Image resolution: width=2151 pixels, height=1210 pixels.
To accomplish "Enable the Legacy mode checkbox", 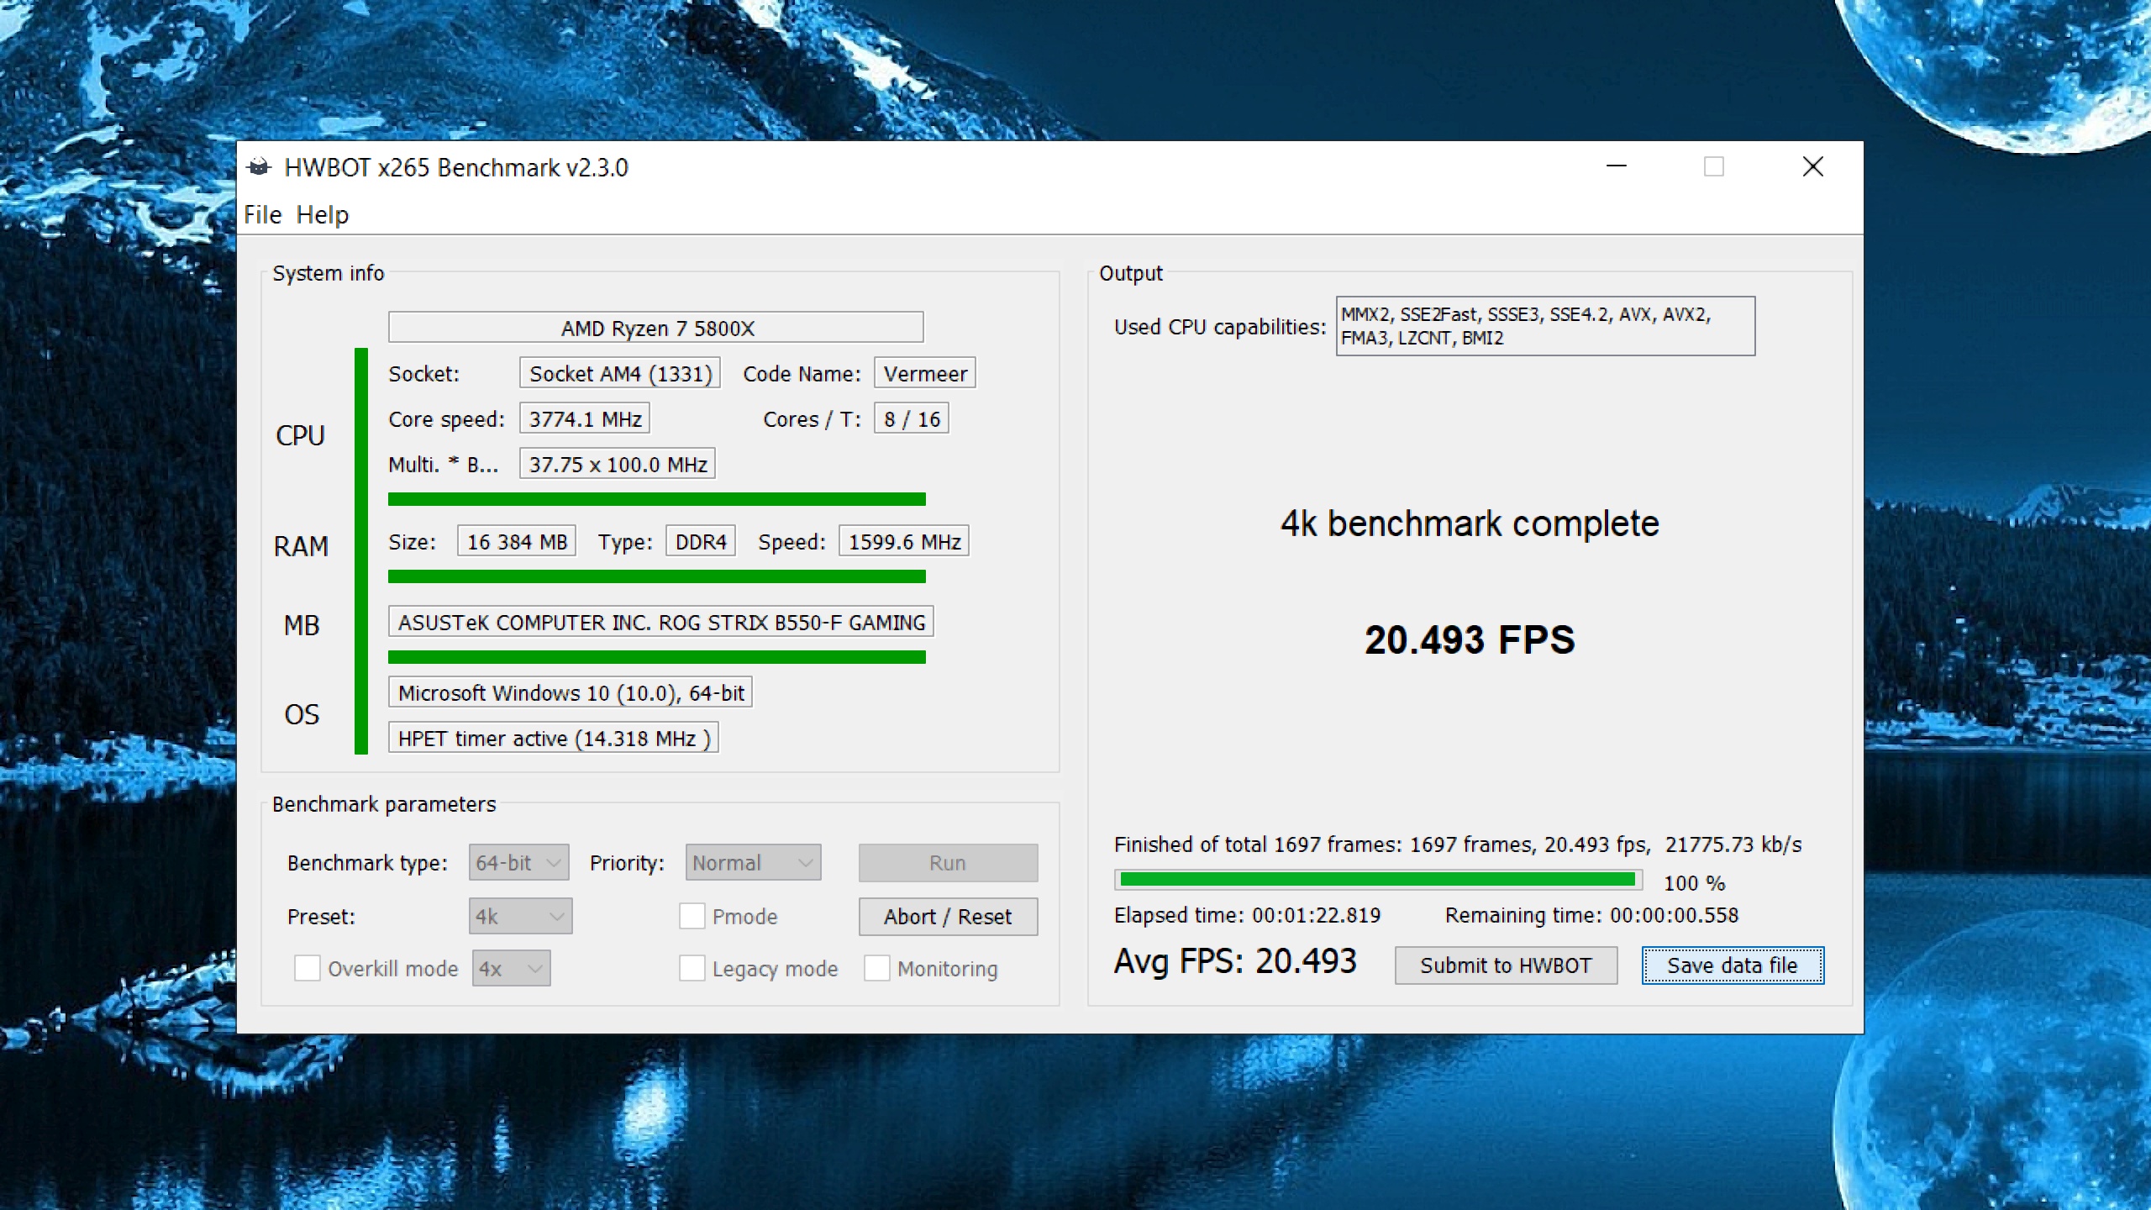I will point(692,968).
